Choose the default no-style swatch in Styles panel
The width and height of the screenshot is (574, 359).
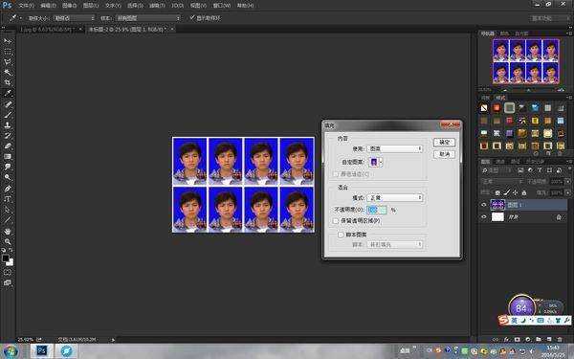coord(484,107)
